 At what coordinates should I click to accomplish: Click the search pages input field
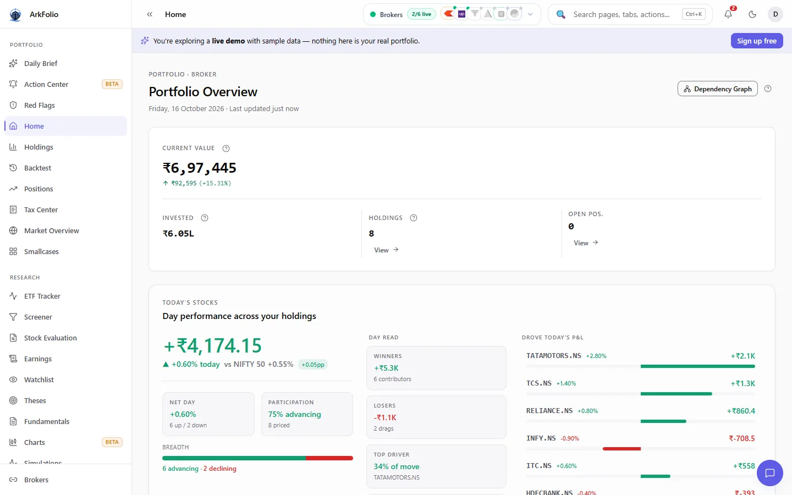coord(630,14)
